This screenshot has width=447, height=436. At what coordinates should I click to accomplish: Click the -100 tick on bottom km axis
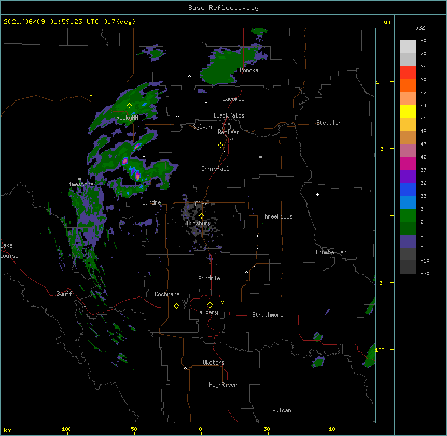(65, 429)
